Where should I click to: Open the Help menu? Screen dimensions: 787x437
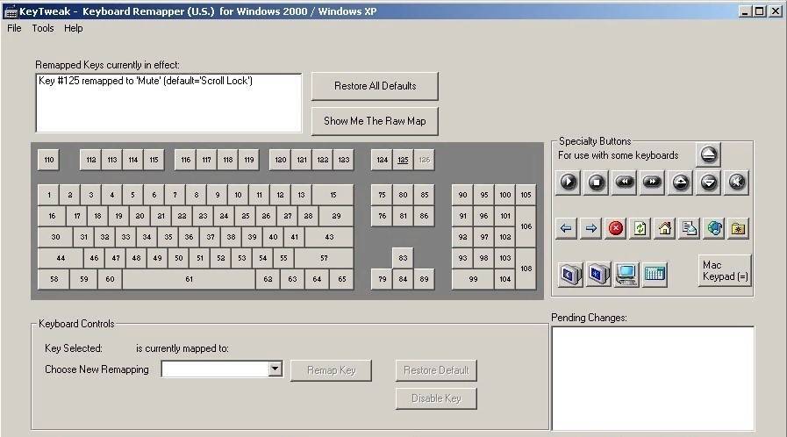click(74, 28)
